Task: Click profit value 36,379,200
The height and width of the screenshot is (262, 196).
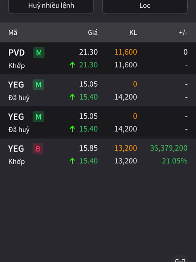Action: click(169, 148)
